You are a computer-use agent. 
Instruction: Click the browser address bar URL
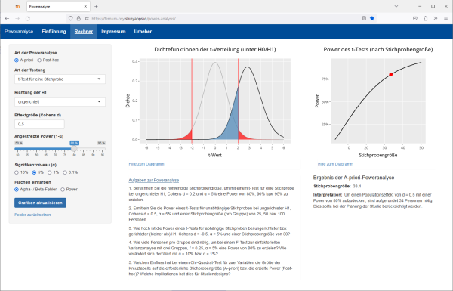click(134, 18)
